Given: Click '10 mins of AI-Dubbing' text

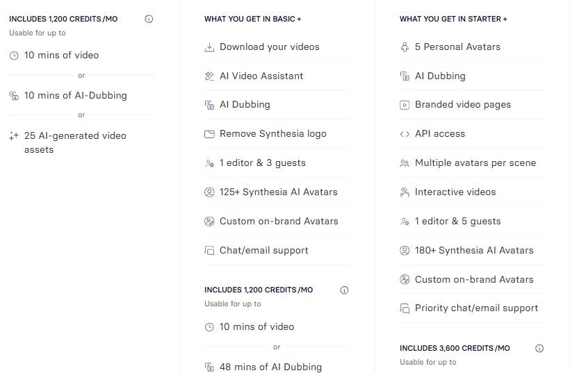Looking at the screenshot, I should coord(76,96).
